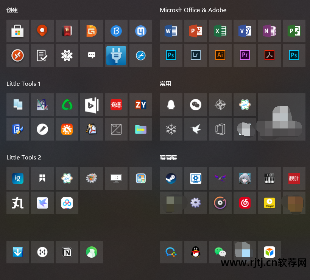Open the white QQ penguin tile
Viewport: 310px width, 280px height.
pos(171,105)
